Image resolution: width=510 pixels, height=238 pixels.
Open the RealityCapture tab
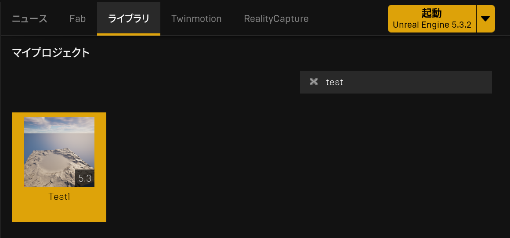276,19
